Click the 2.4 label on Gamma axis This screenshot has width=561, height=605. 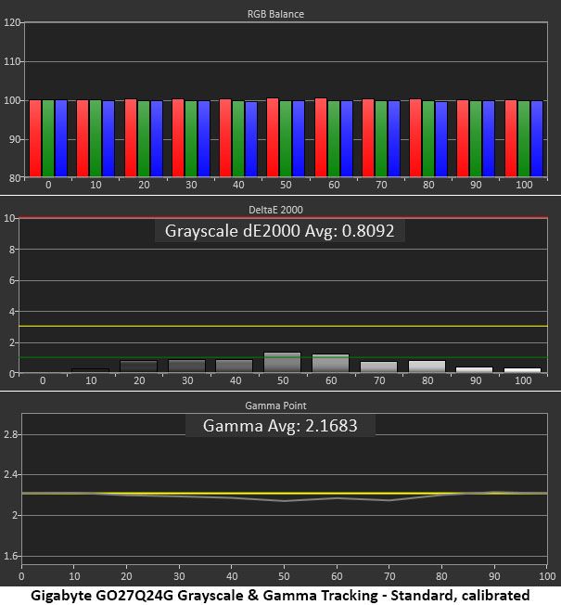[x=11, y=474]
